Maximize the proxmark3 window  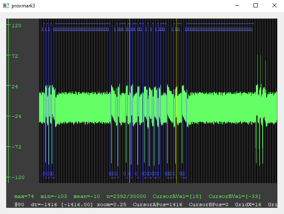click(256, 6)
